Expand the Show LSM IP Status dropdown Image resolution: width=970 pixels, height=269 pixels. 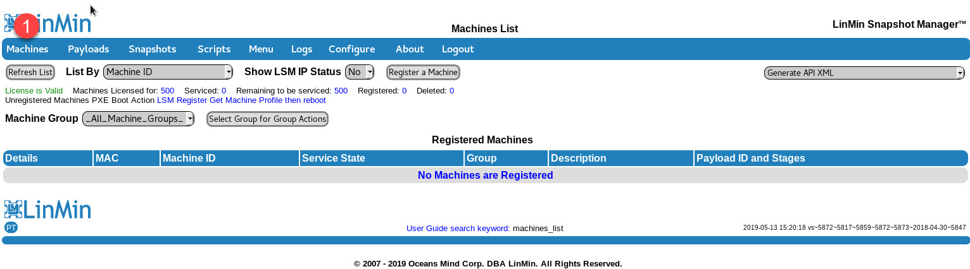pos(360,72)
